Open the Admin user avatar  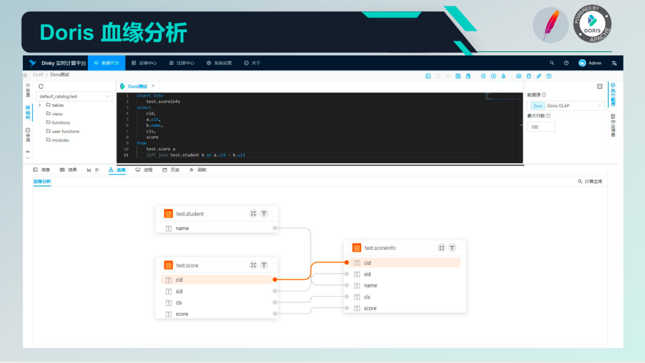[x=582, y=63]
